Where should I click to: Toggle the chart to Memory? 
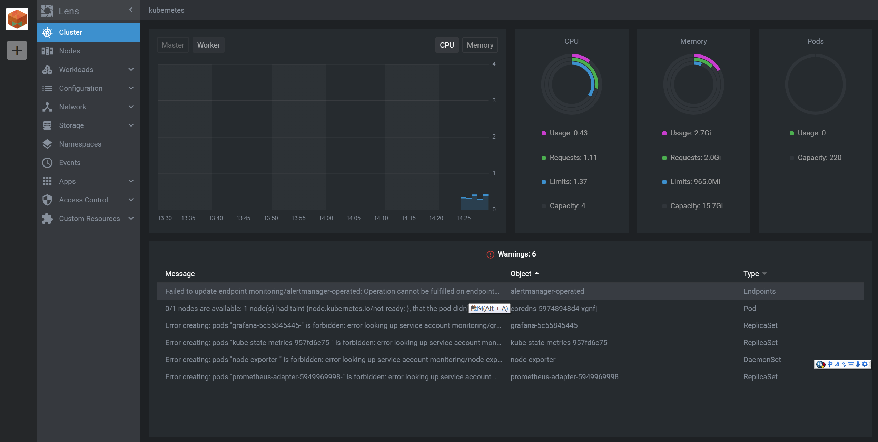480,45
